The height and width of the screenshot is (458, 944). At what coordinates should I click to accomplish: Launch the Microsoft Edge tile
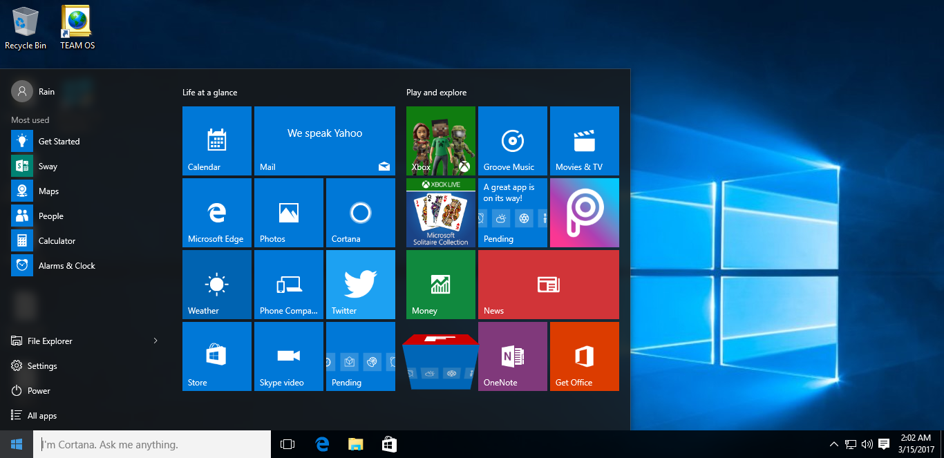click(217, 213)
